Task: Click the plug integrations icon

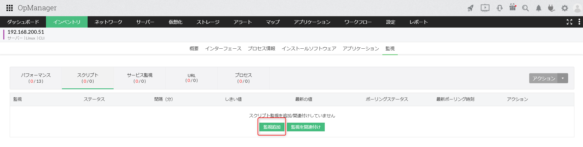Action: click(x=551, y=8)
